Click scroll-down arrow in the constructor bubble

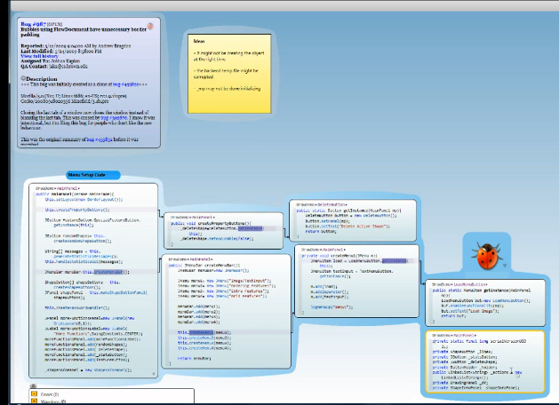[x=154, y=374]
